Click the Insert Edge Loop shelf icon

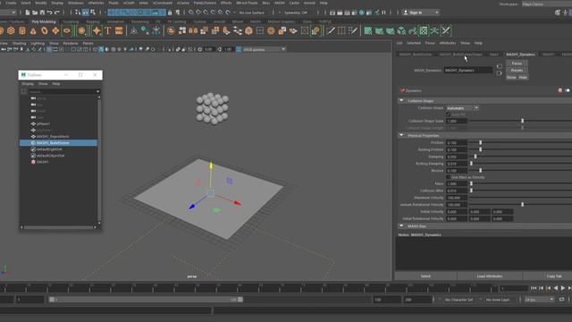(x=341, y=30)
